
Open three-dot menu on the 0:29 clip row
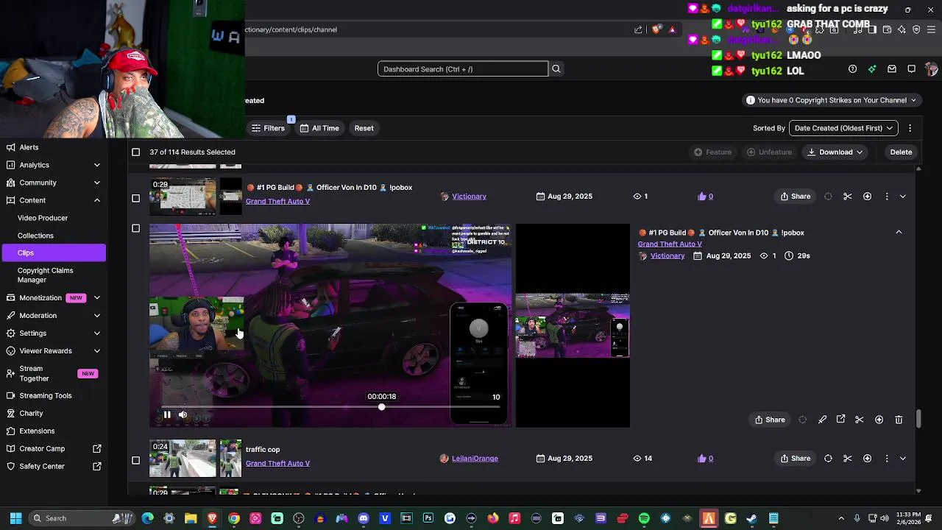[x=887, y=197]
